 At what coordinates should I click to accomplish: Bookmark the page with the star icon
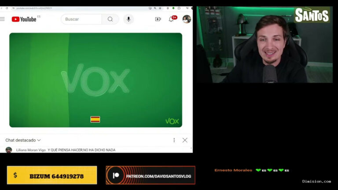[160, 8]
